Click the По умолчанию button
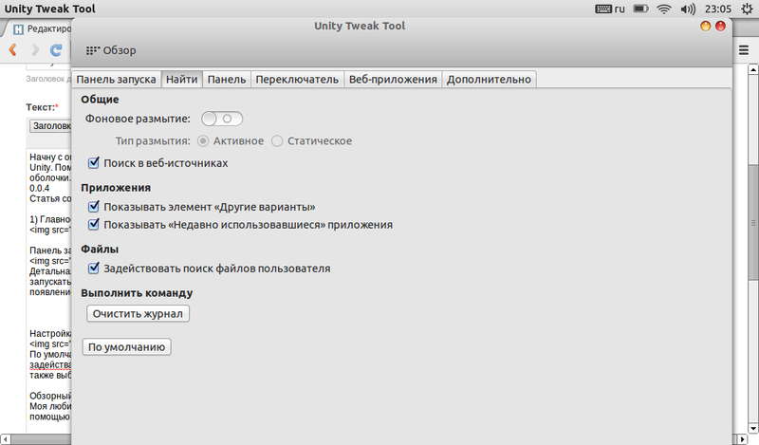 (127, 347)
